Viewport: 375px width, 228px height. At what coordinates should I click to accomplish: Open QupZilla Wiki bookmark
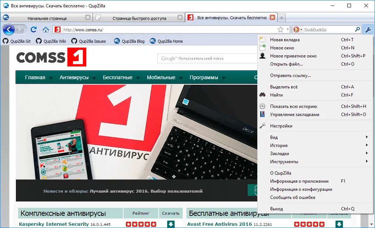51,41
